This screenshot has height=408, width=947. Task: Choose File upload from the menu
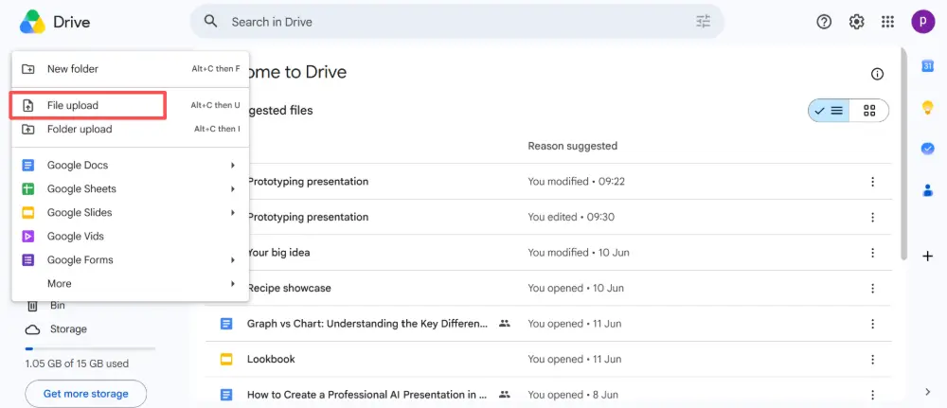131,105
